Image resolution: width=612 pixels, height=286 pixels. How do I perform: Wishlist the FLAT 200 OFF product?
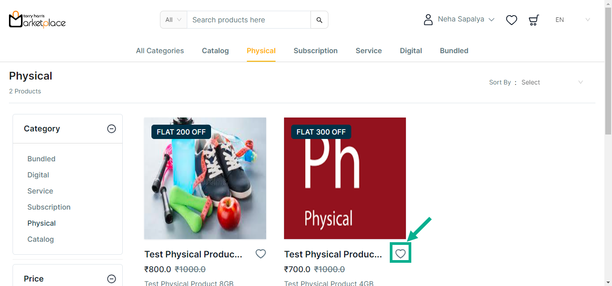pyautogui.click(x=261, y=254)
